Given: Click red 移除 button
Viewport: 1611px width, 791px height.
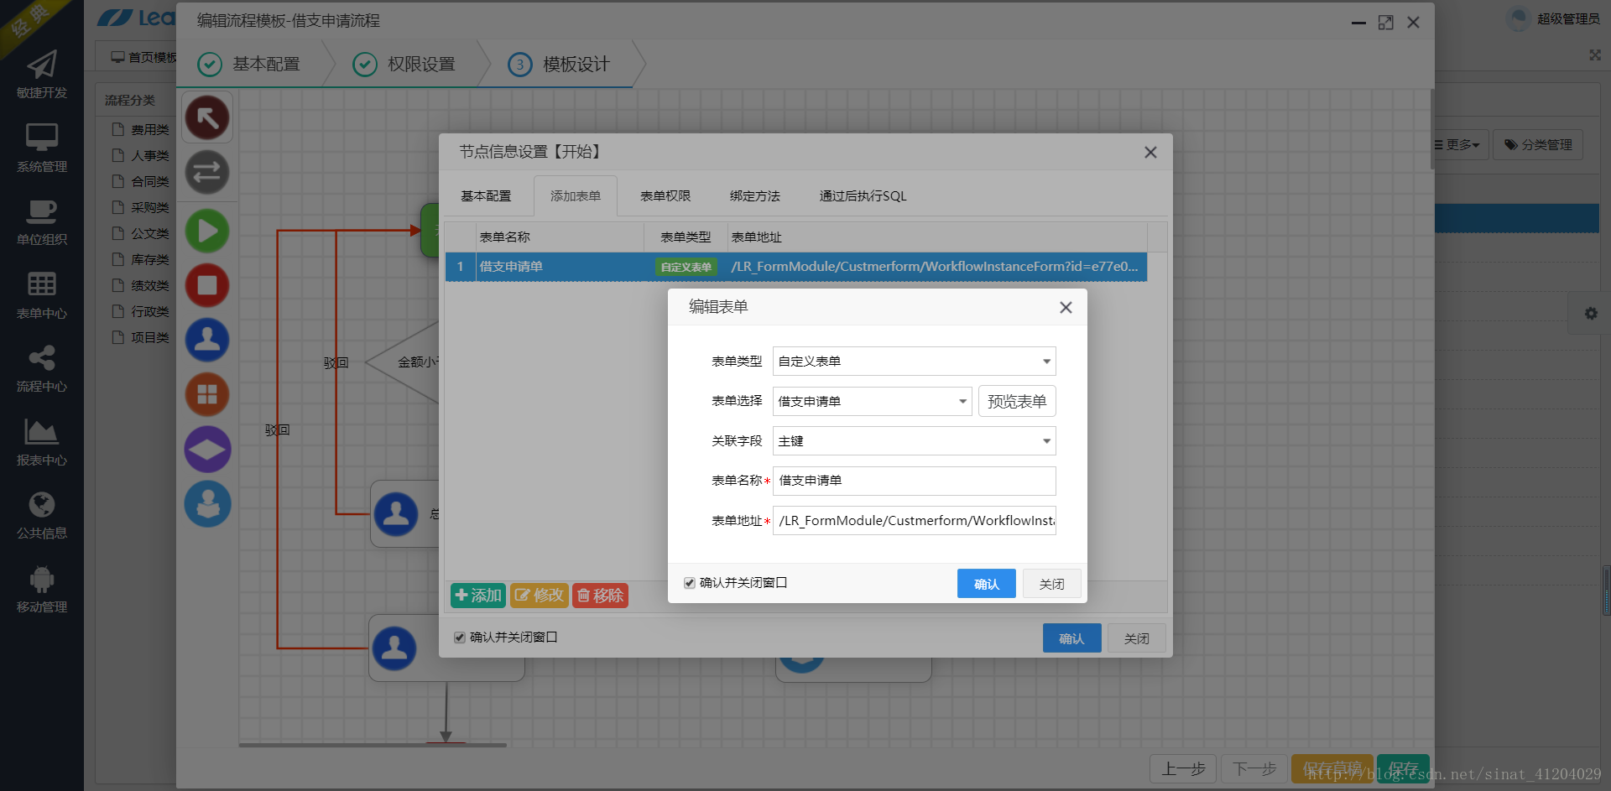Looking at the screenshot, I should tap(601, 596).
